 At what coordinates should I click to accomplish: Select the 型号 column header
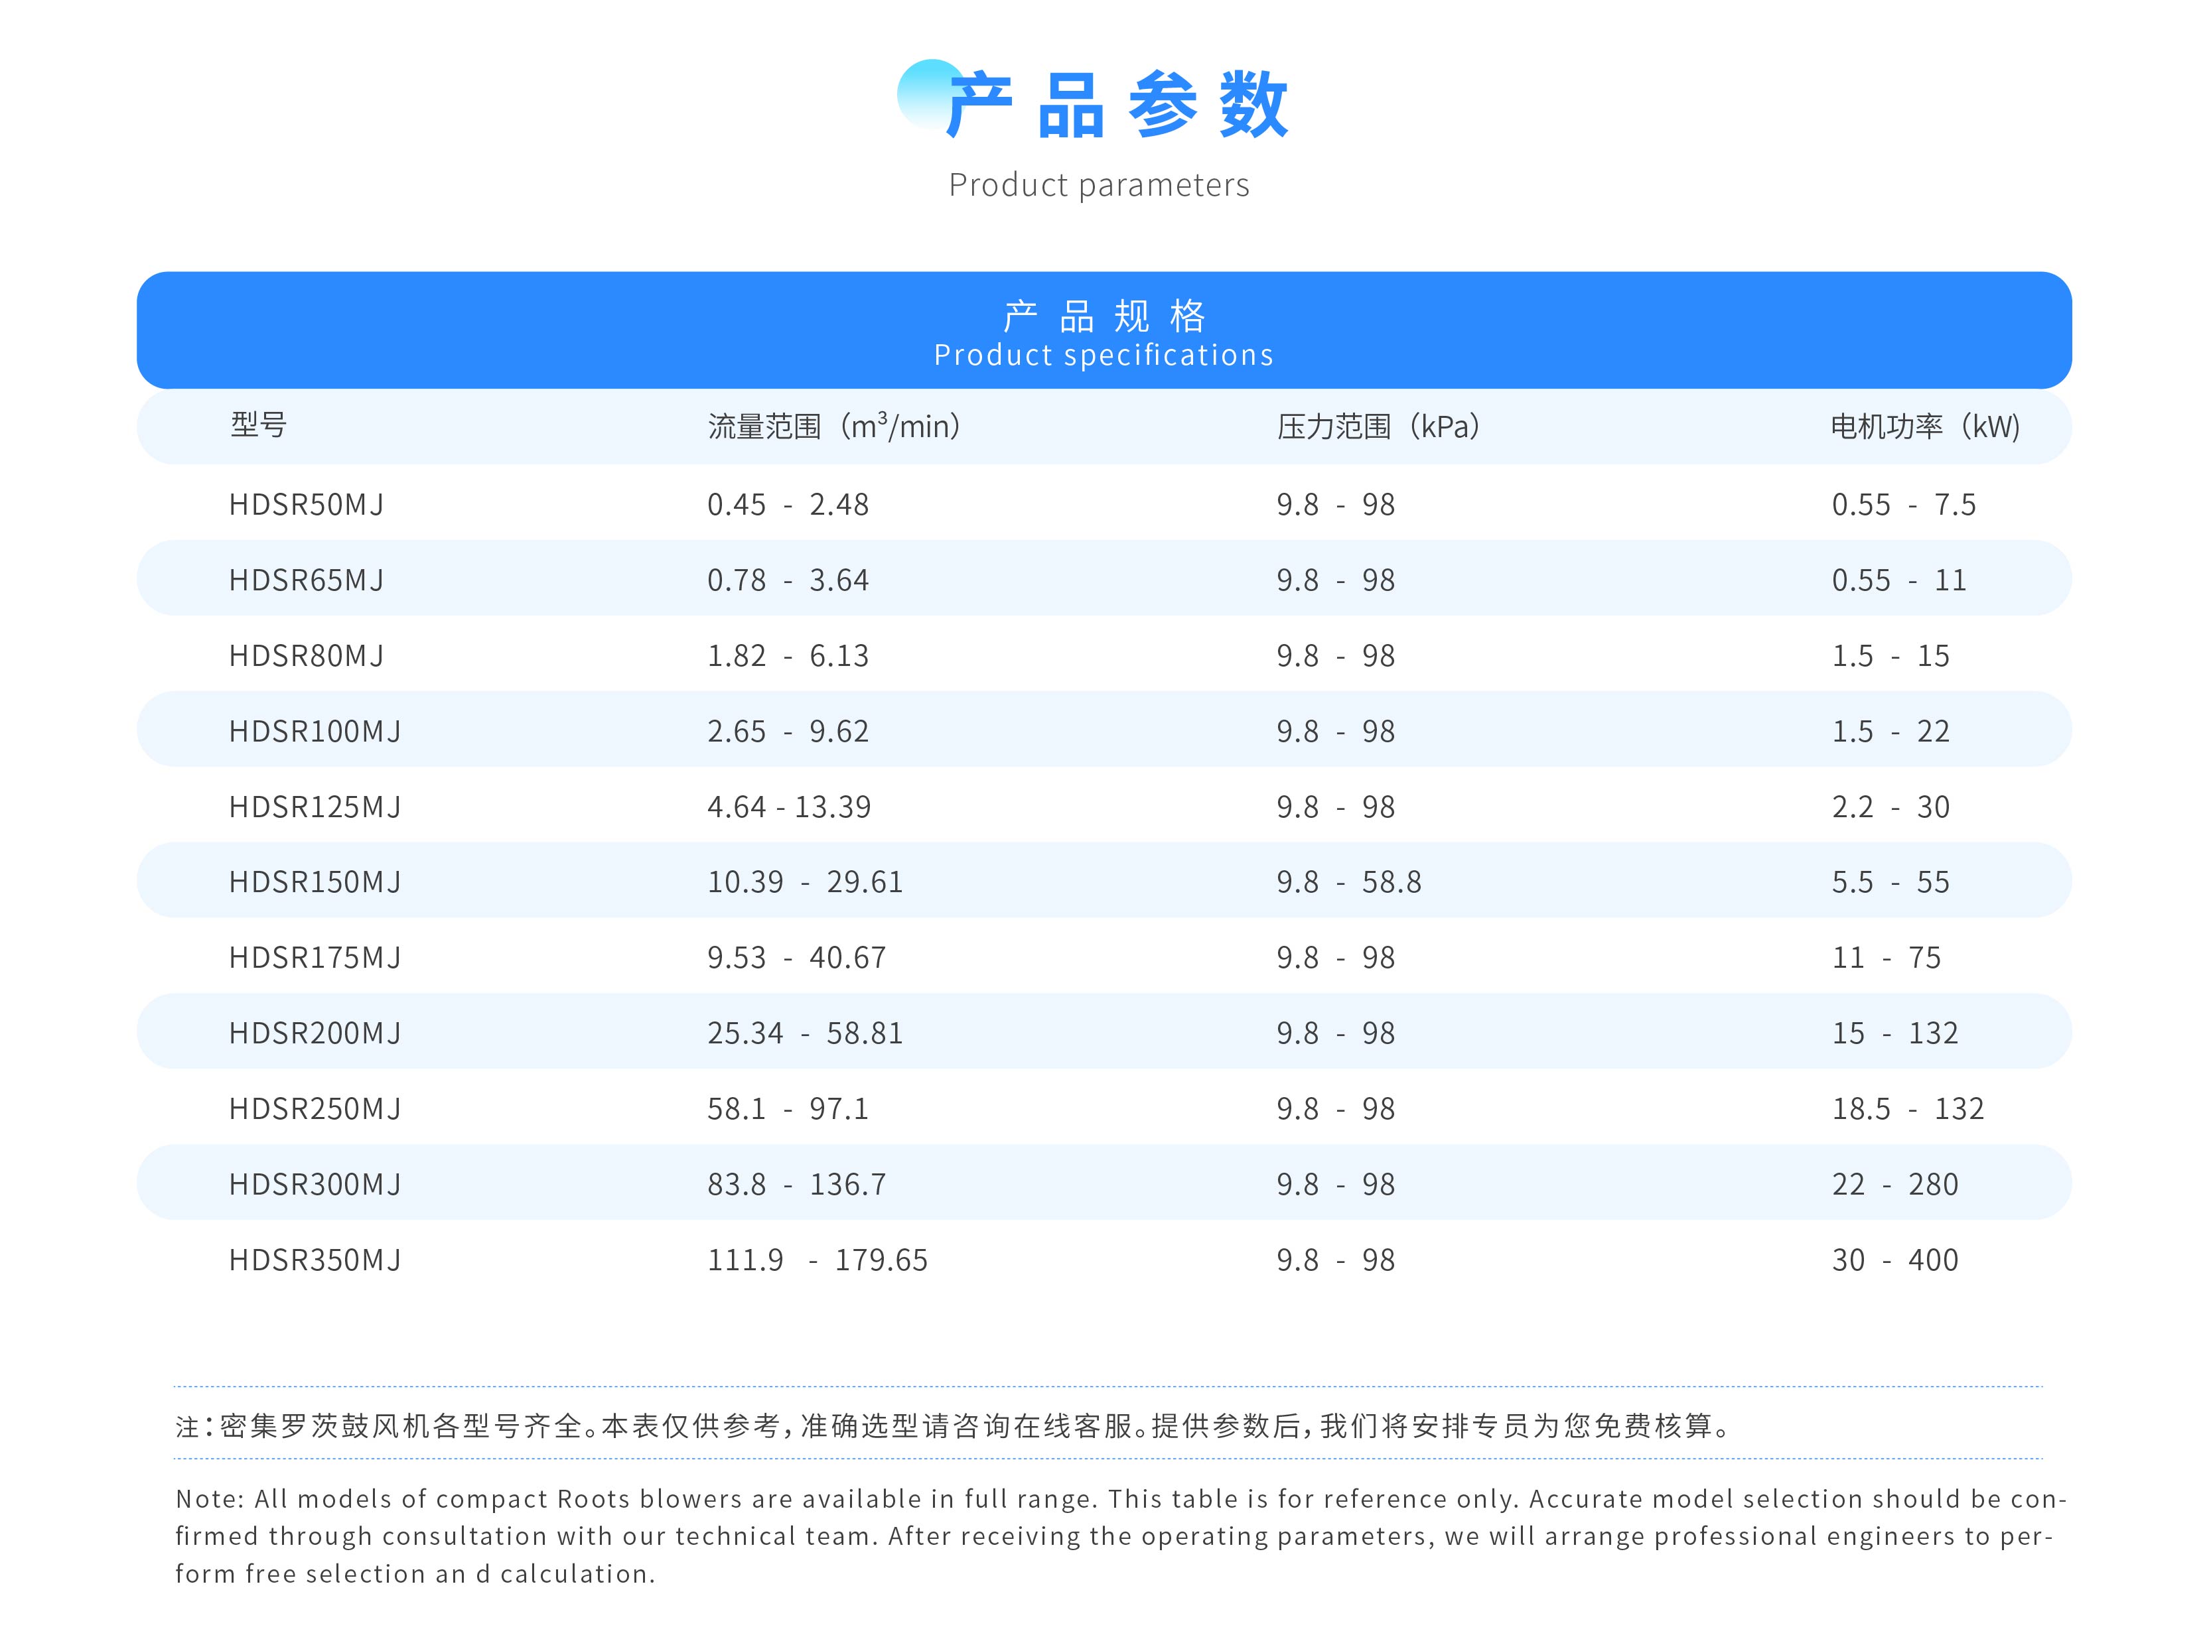pos(258,426)
